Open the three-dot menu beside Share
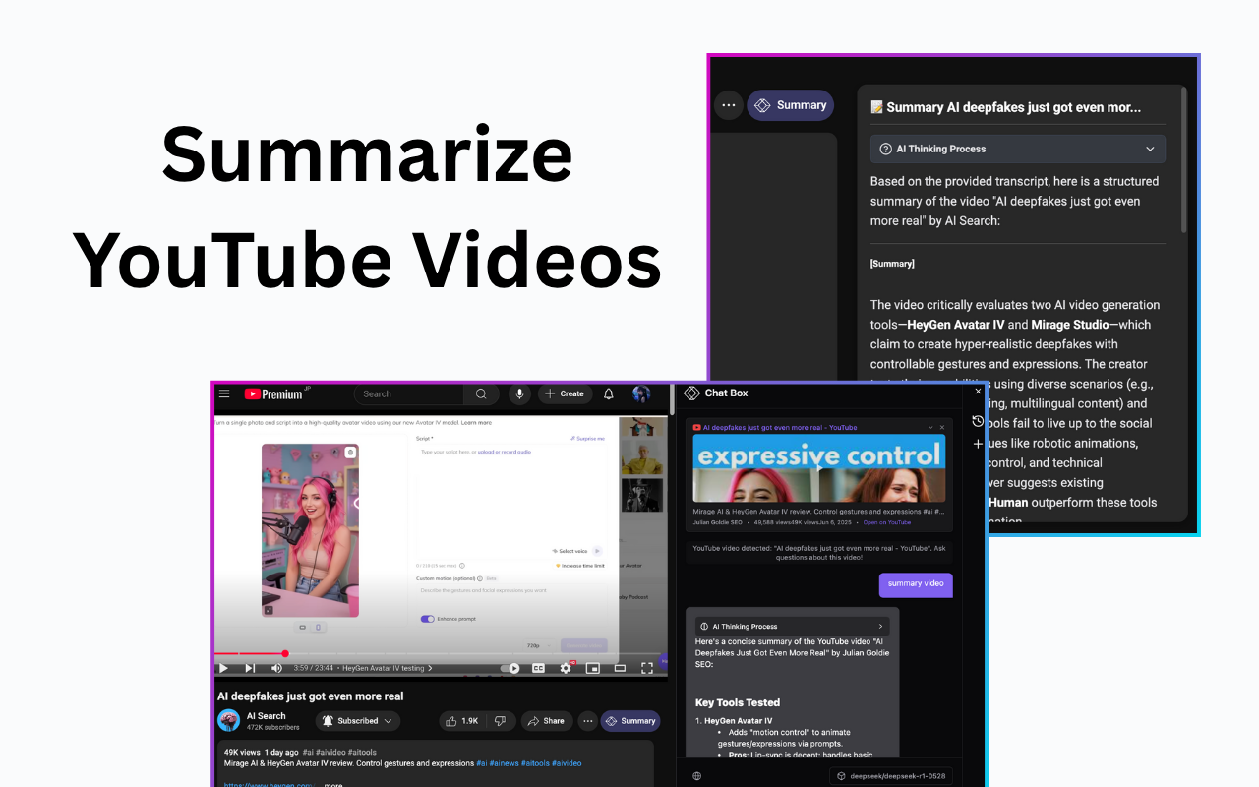This screenshot has width=1259, height=787. pyautogui.click(x=588, y=721)
